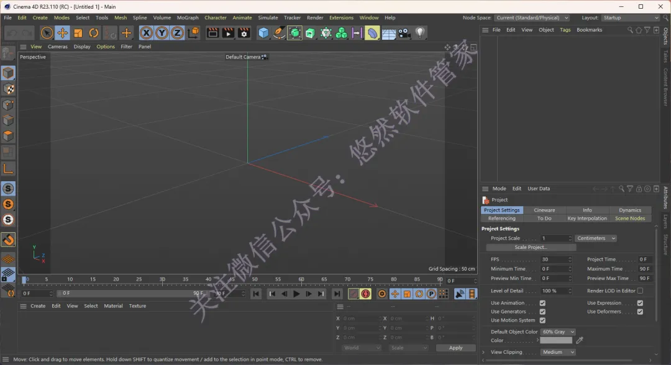This screenshot has width=671, height=365.
Task: Add a light object
Action: pyautogui.click(x=420, y=33)
